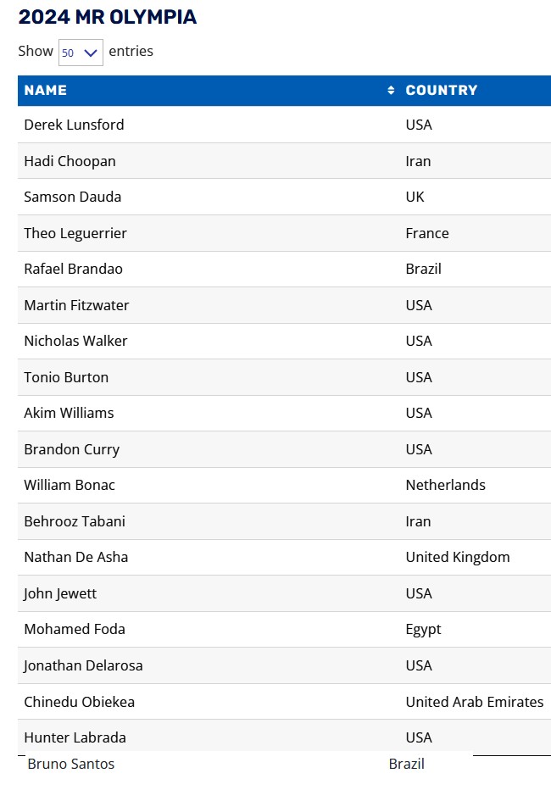Click Martin Fitzwater in the list
The width and height of the screenshot is (551, 790).
[76, 305]
